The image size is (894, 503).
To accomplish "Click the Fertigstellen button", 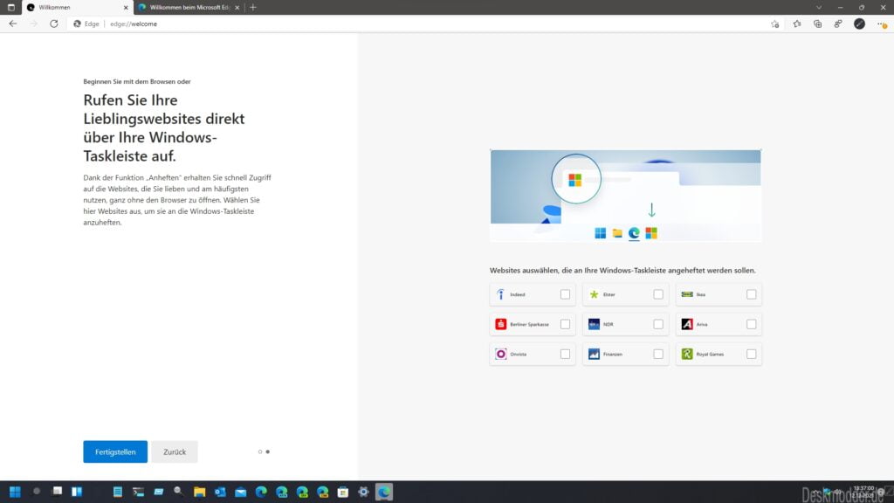I will click(115, 451).
